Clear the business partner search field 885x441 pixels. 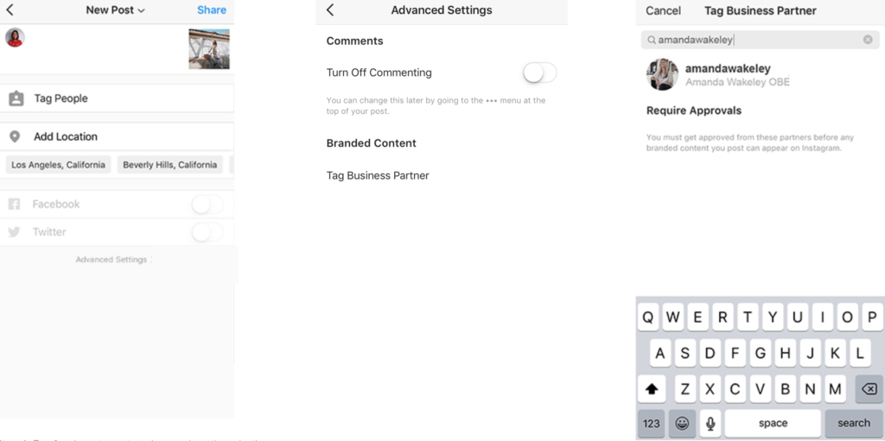click(868, 40)
